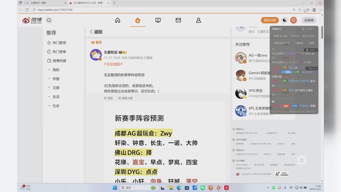Select 生活 in the sidebar
The image size is (341, 192).
pyautogui.click(x=56, y=97)
